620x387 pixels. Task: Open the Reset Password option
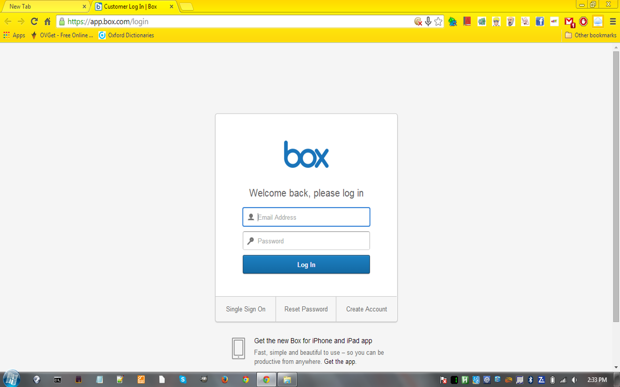(306, 309)
